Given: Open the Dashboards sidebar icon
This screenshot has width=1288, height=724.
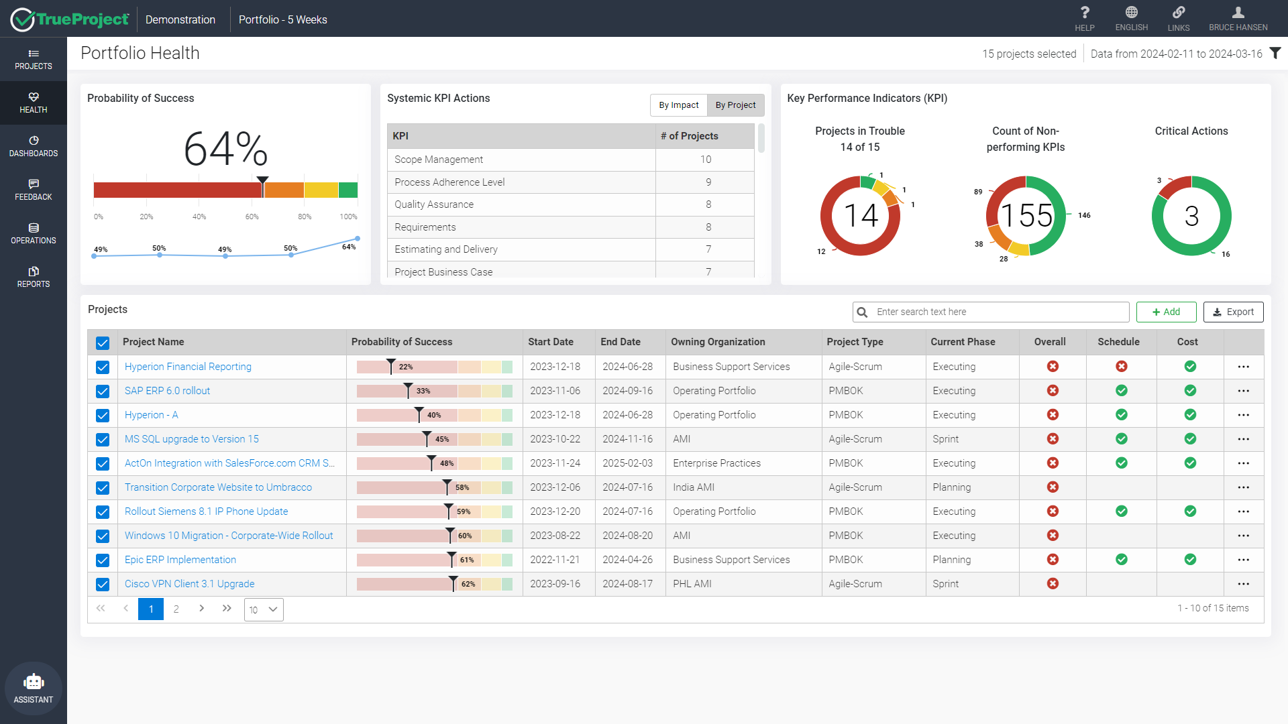Looking at the screenshot, I should [x=34, y=146].
